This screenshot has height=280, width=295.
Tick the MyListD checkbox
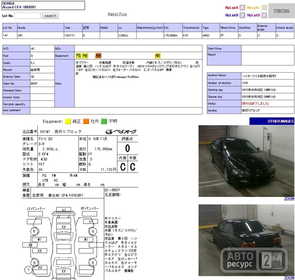tap(264, 15)
